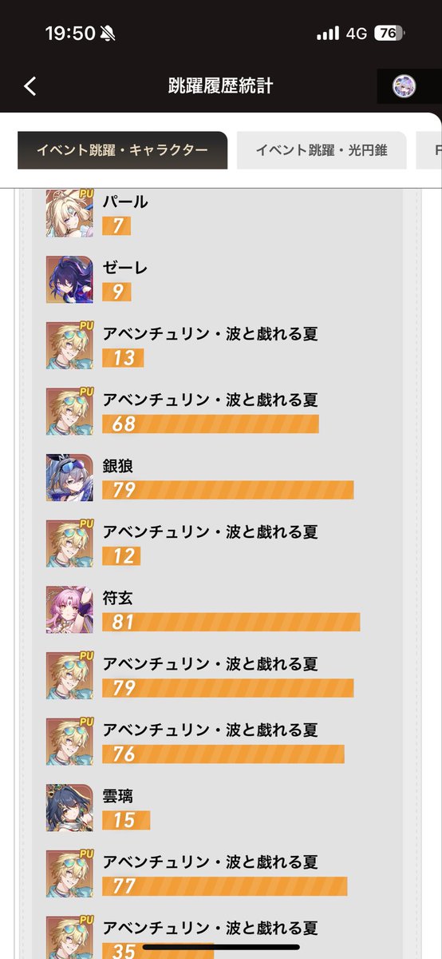Tap the 雲璃 name label

pos(118,796)
